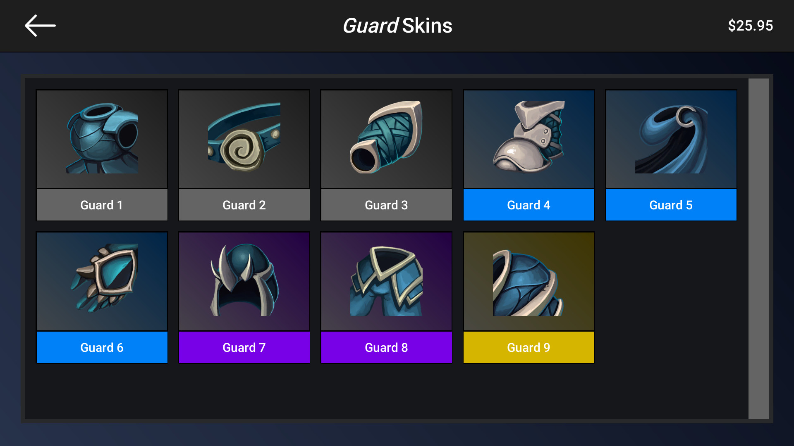794x446 pixels.
Task: Click the blue Guard 6 label
Action: click(102, 347)
